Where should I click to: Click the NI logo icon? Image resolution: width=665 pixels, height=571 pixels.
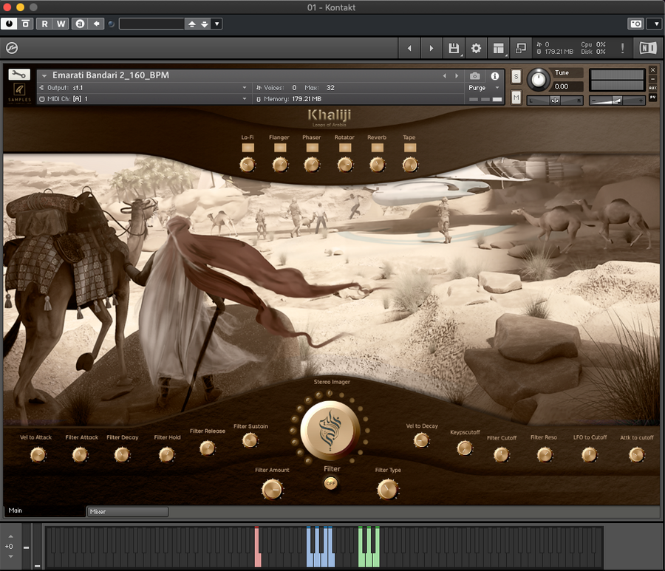click(x=647, y=48)
